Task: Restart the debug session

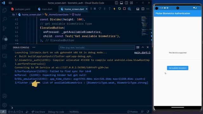Action: click(x=119, y=9)
